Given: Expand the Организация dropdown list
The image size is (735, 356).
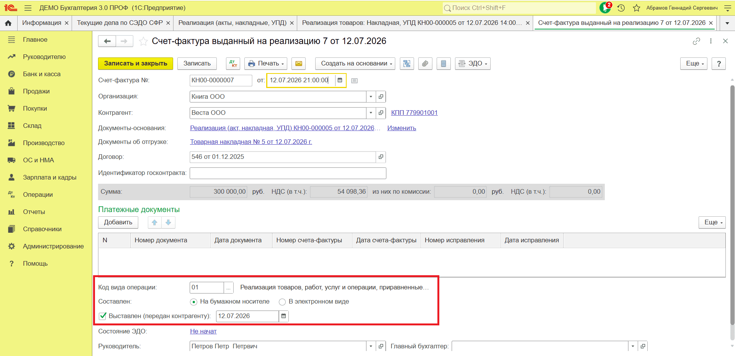Looking at the screenshot, I should point(371,97).
